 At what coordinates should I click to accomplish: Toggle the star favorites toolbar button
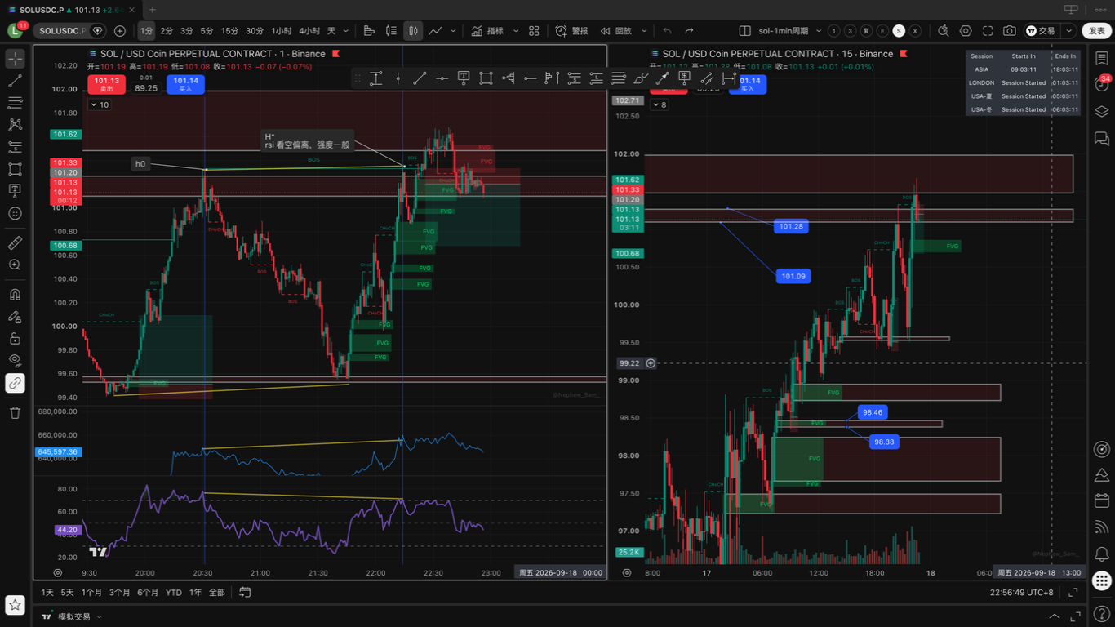pos(15,605)
